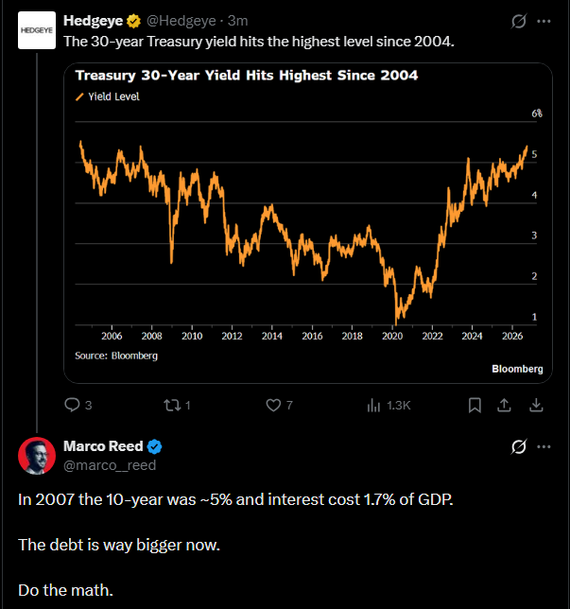Open more options on Marco Reed's tweet
The width and height of the screenshot is (570, 609).
pyautogui.click(x=544, y=446)
